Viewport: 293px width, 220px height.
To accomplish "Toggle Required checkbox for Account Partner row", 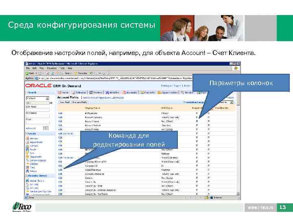I will [197, 125].
